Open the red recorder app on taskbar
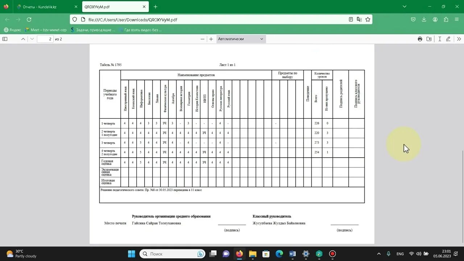 (x=332, y=254)
